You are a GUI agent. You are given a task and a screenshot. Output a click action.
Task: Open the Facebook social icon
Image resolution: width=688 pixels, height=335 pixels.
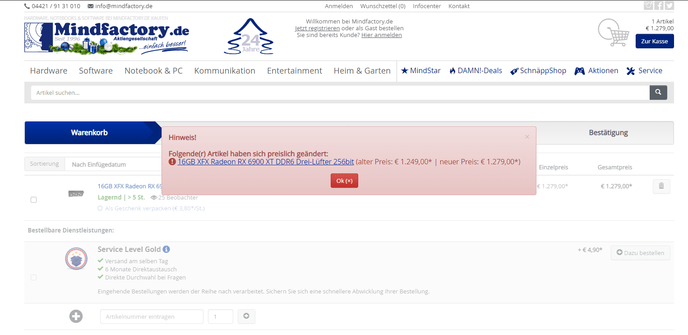coord(659,5)
